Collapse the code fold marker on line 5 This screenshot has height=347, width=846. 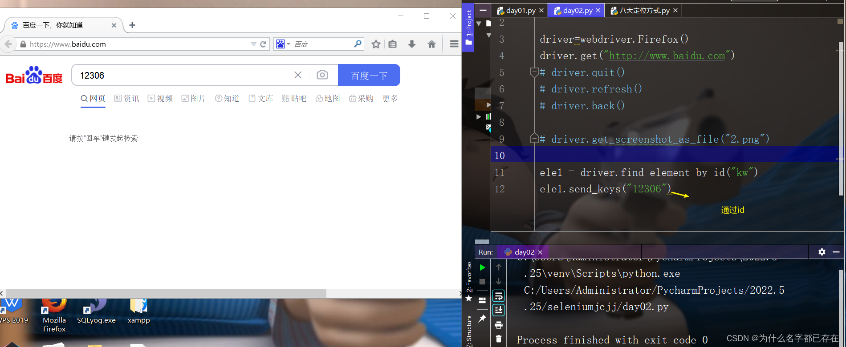534,72
